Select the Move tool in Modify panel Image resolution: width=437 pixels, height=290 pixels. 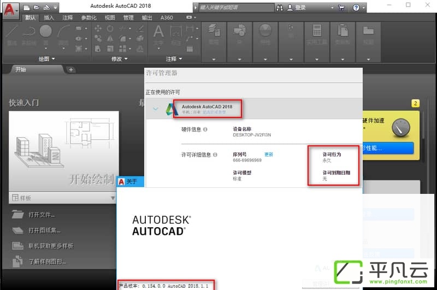98,28
